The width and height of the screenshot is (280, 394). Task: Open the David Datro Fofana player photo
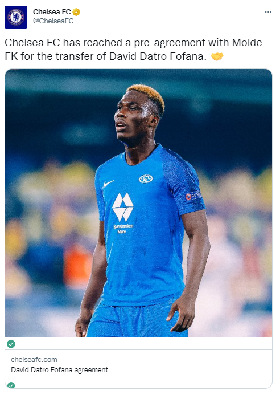(x=138, y=203)
